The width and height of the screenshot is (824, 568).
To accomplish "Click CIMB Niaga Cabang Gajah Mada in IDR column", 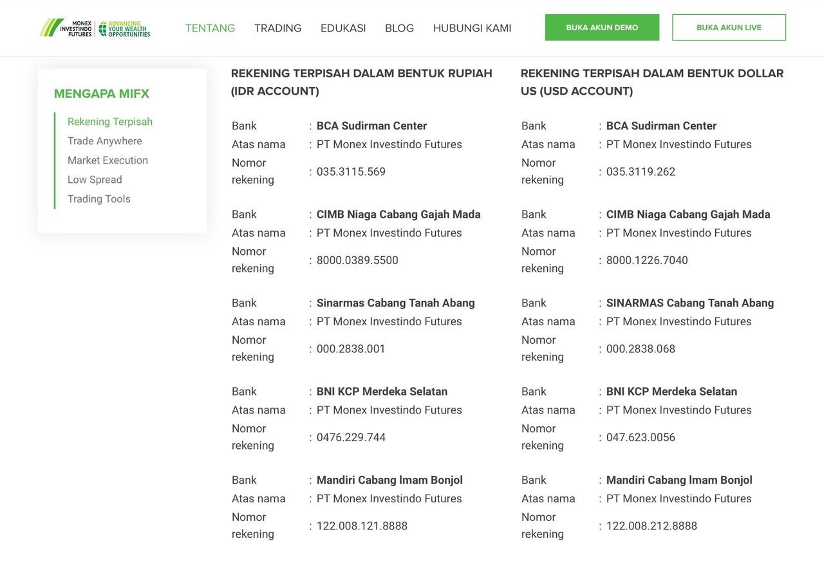I will tap(398, 214).
